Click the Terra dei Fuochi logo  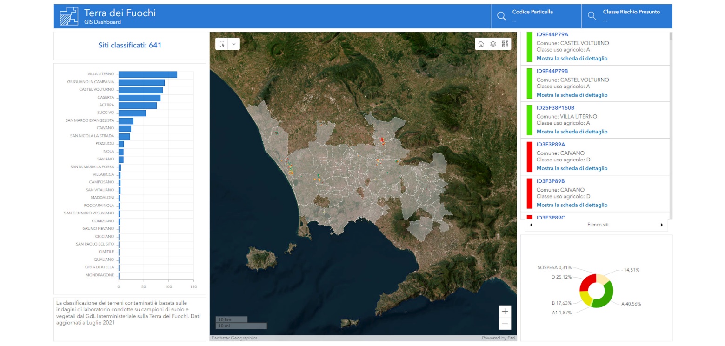[69, 16]
